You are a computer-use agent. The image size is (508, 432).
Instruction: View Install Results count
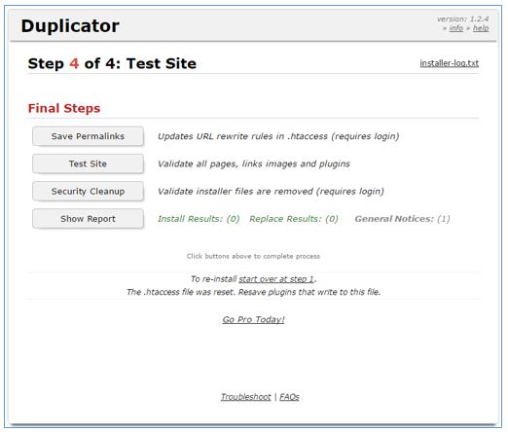(x=199, y=219)
